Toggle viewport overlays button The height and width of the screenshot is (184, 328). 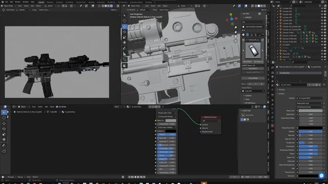point(246,6)
